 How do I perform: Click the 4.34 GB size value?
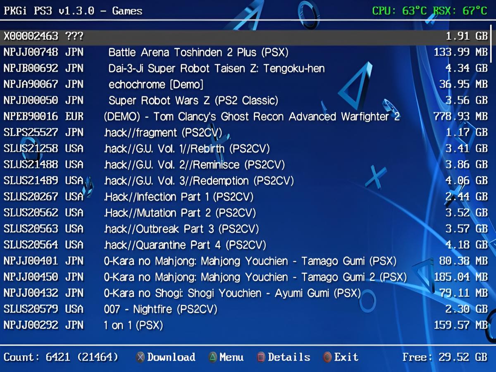[x=467, y=69]
